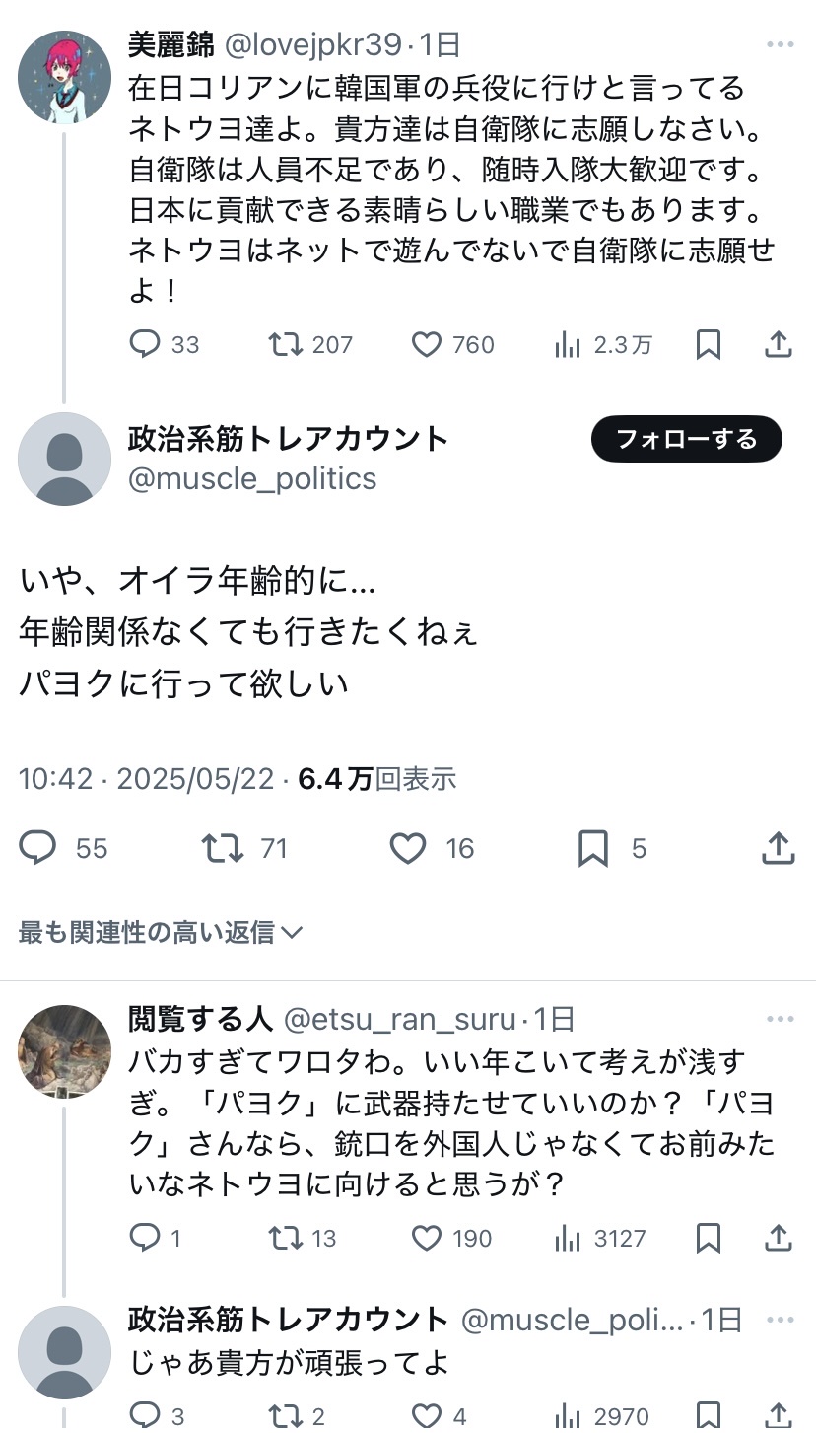This screenshot has height=1433, width=816.
Task: Share the main muscle_politics post
Action: pos(778,848)
